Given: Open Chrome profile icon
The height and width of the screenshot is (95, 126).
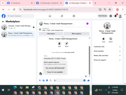Looking at the screenshot, I should [117, 10].
